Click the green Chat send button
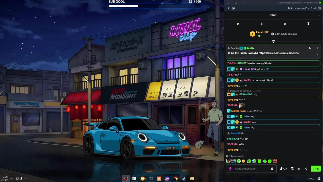This screenshot has width=323, height=182. (x=316, y=169)
